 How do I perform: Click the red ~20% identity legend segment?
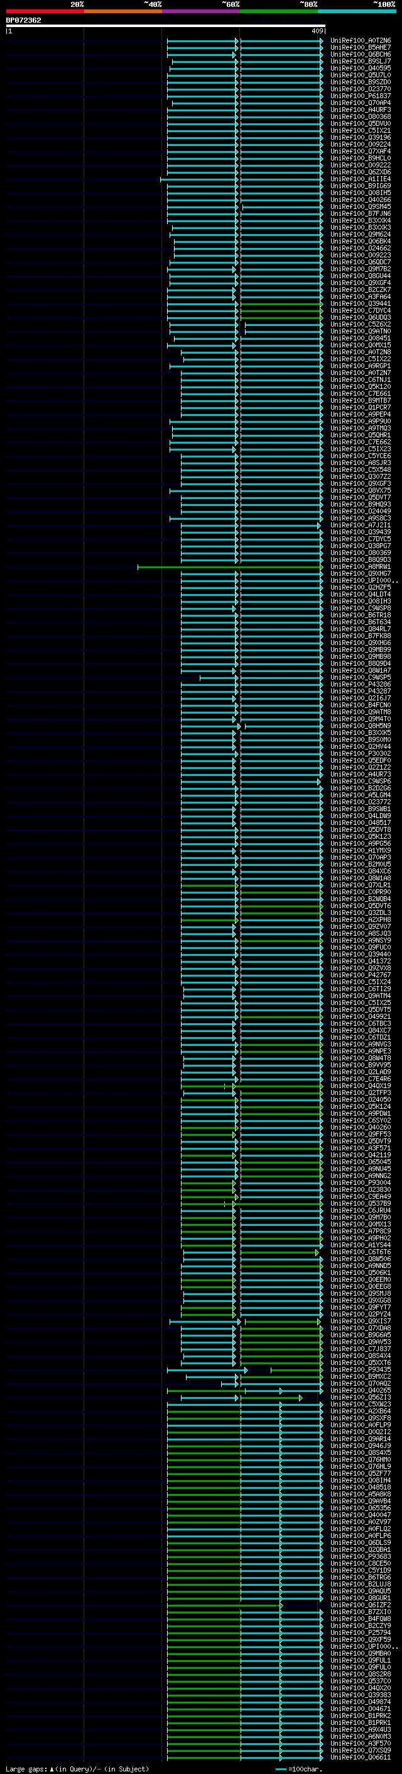coord(45,11)
